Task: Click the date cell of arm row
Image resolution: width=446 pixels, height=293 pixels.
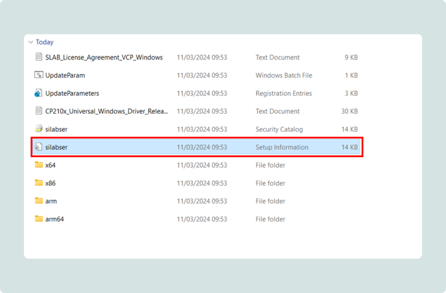Action: [202, 201]
